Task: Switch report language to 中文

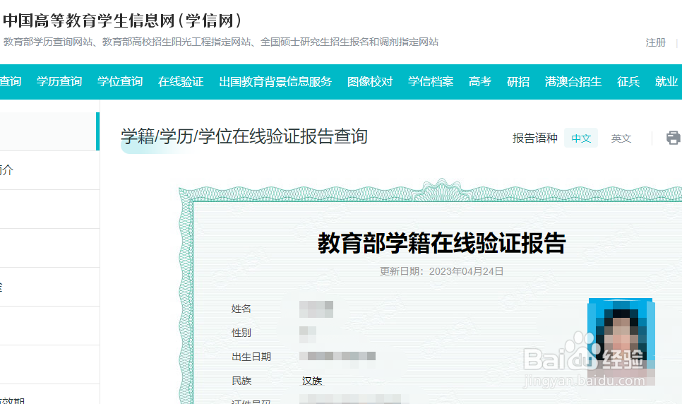Action: click(x=580, y=138)
